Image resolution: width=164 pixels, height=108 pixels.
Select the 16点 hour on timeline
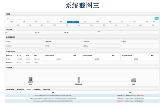(110, 22)
